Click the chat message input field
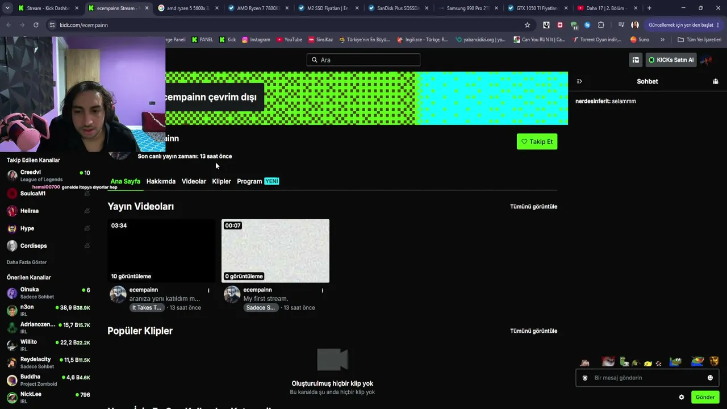727x409 pixels. pos(647,378)
